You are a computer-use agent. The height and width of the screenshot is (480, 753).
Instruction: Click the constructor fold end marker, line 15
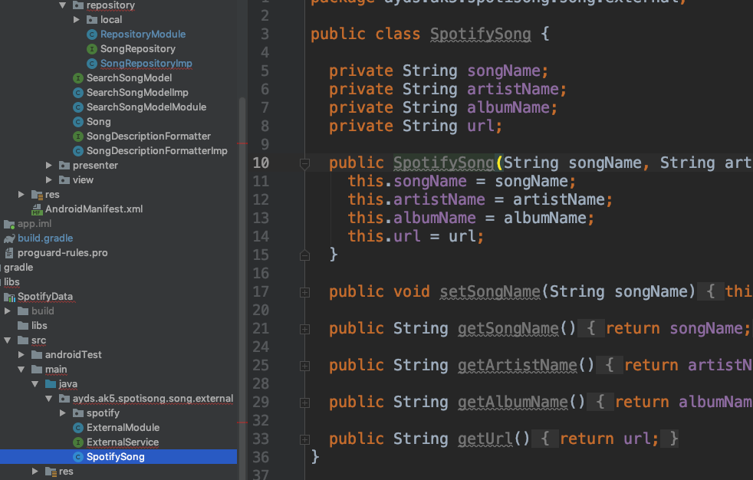304,255
